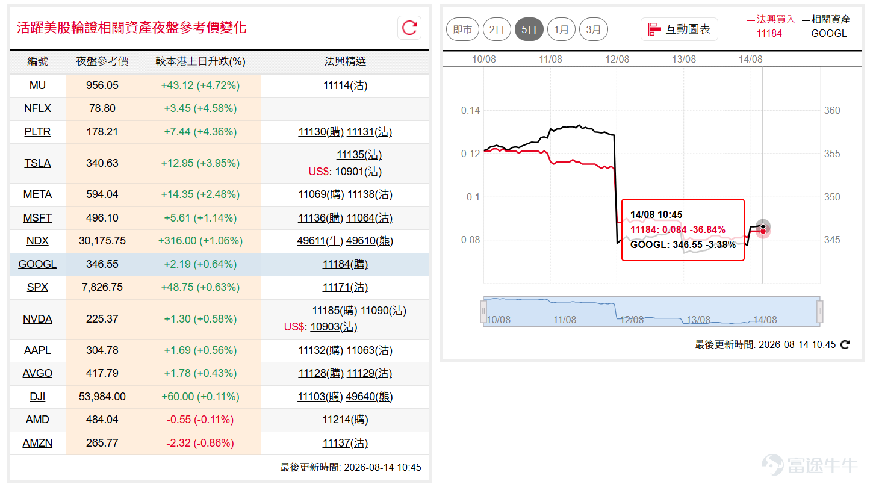This screenshot has width=870, height=487.
Task: Switch chart to 3月 period
Action: pos(594,29)
